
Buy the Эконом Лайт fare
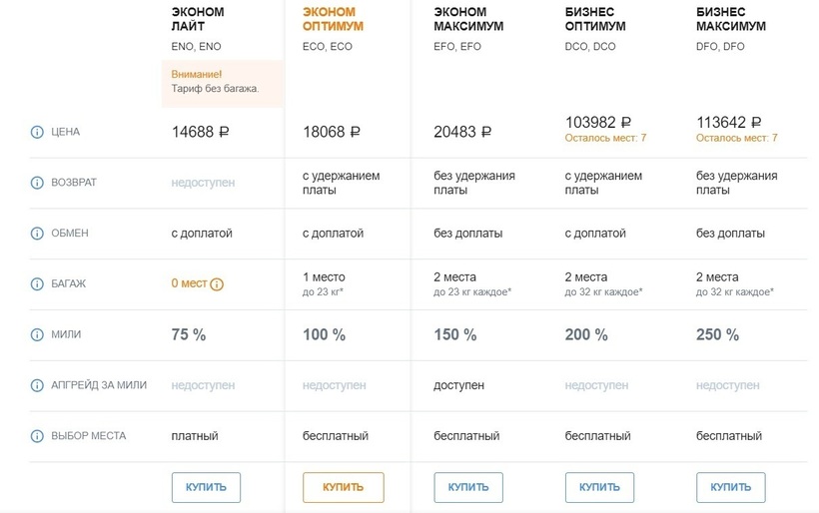coord(206,487)
